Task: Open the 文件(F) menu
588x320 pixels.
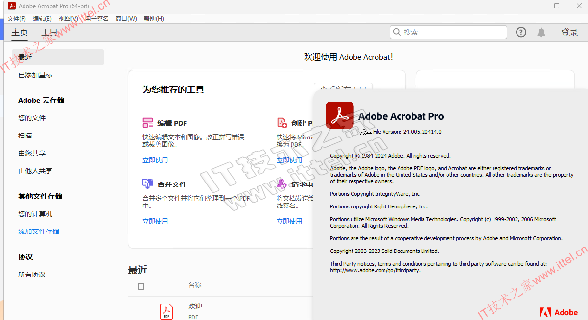Action: [x=17, y=19]
